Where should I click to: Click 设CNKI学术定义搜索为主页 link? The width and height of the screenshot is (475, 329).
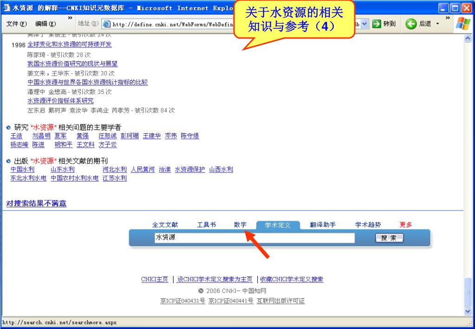215,279
